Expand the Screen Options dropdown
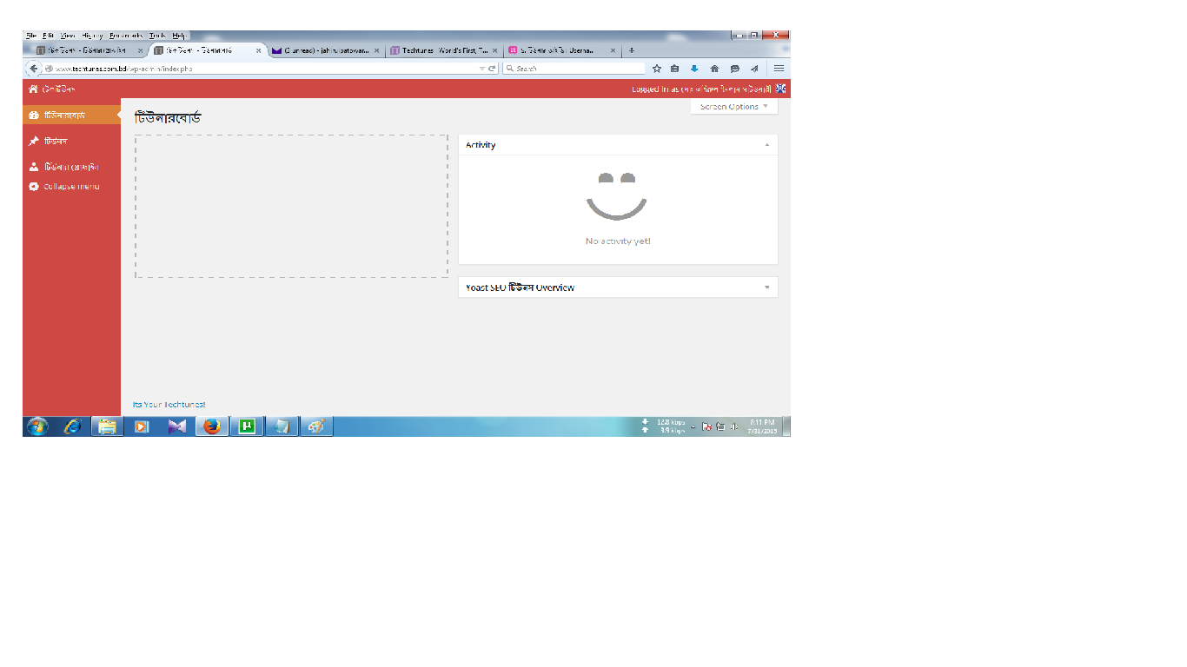 (734, 107)
